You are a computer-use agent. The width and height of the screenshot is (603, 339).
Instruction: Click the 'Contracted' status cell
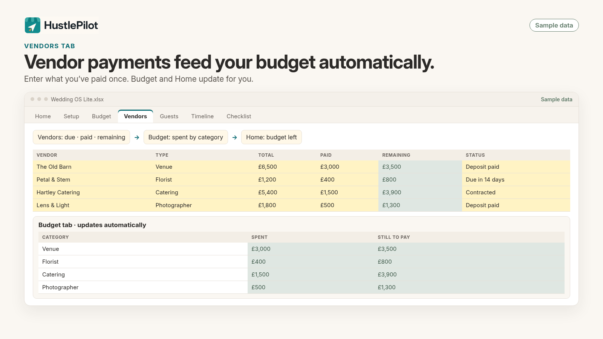516,192
